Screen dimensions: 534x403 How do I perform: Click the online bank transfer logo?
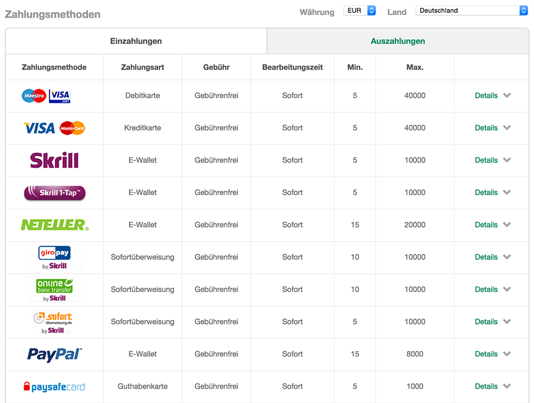coord(54,290)
